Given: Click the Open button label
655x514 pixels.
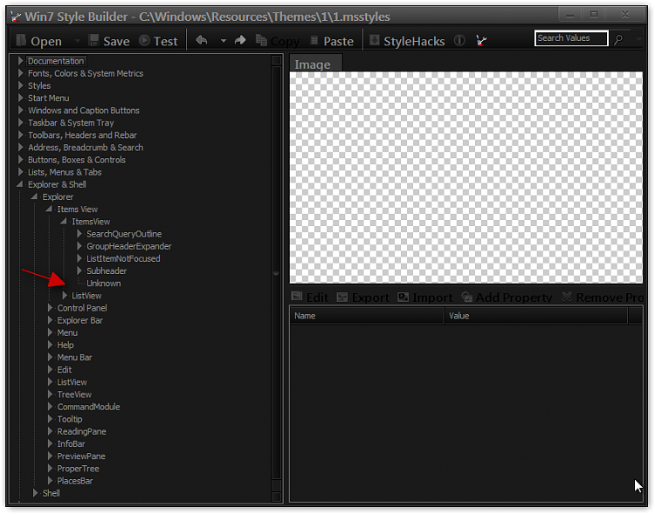Looking at the screenshot, I should coord(46,41).
